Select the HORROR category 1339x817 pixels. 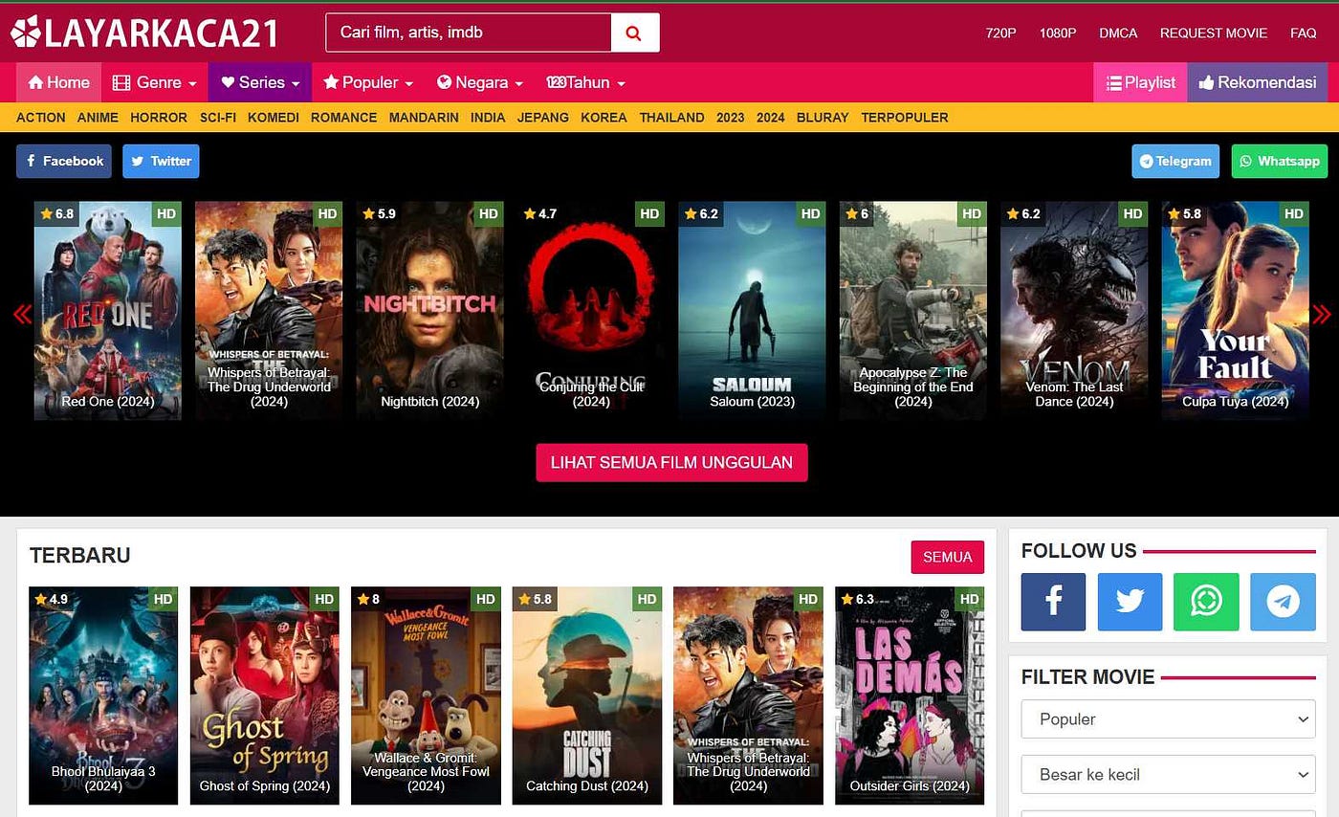(x=159, y=118)
